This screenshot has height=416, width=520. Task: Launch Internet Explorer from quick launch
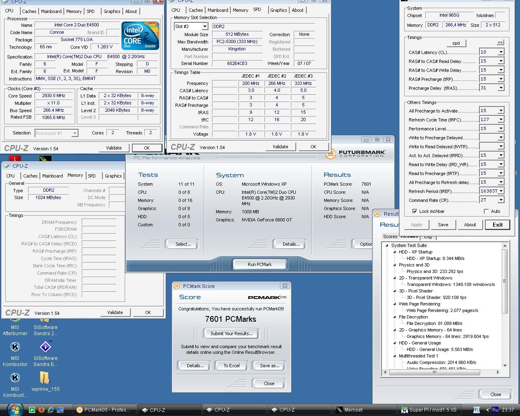[51, 410]
